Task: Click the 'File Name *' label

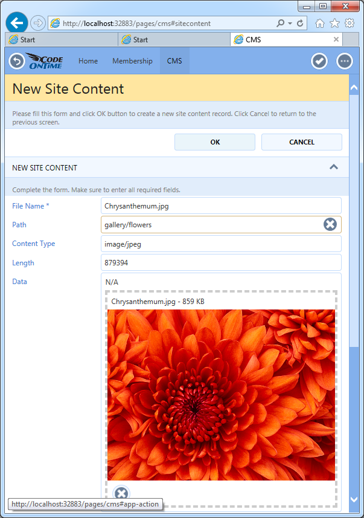Action: (31, 206)
